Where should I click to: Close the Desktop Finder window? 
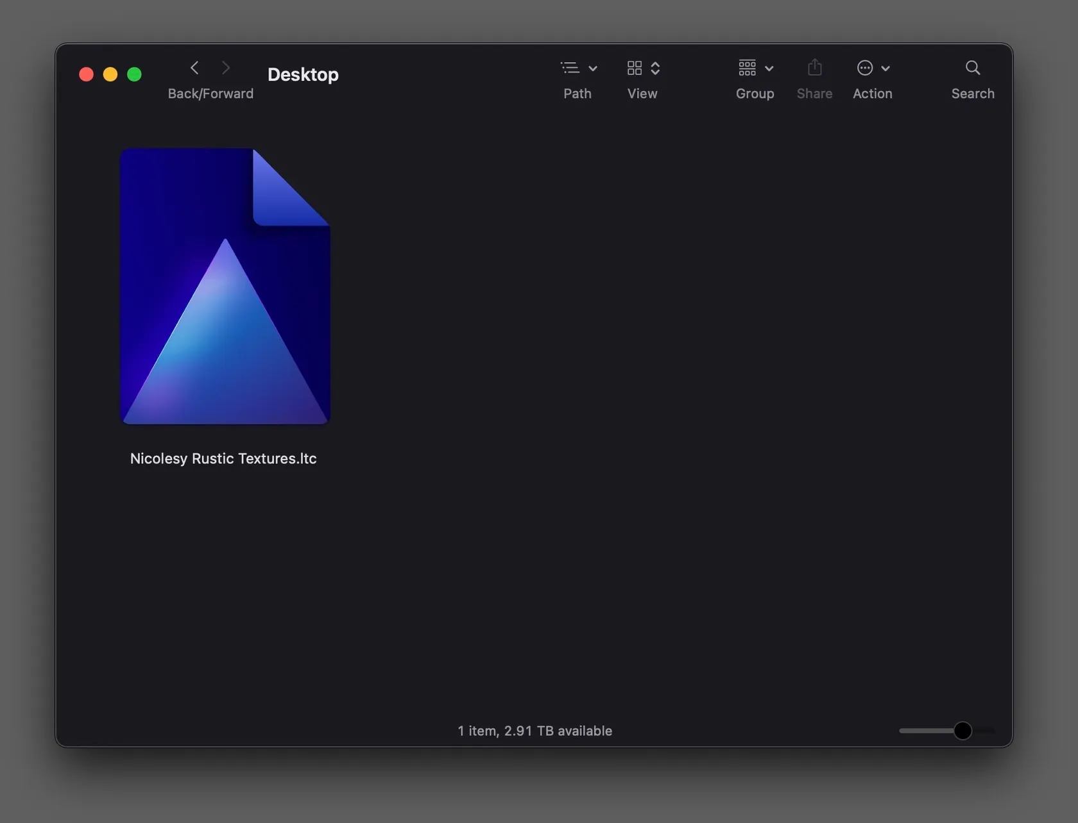(x=86, y=74)
